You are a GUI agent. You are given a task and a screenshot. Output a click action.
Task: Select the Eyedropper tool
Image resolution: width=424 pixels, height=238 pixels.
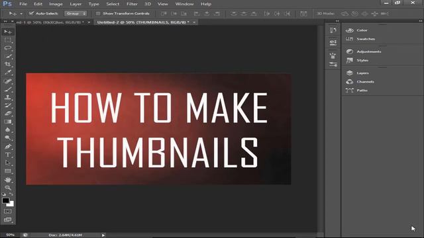coord(8,72)
